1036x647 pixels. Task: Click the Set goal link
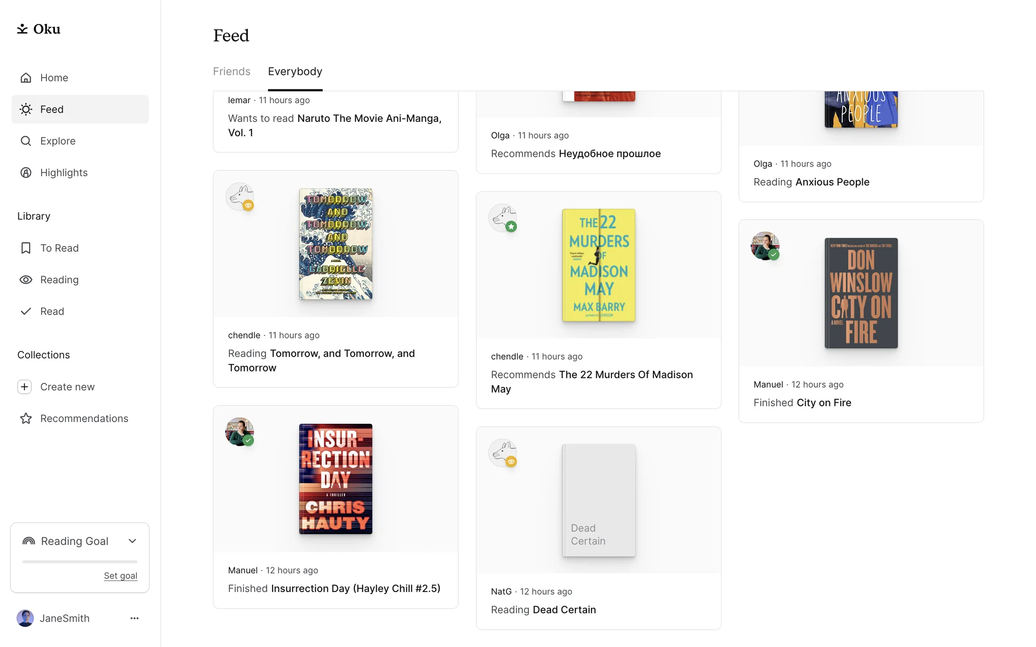(x=120, y=576)
